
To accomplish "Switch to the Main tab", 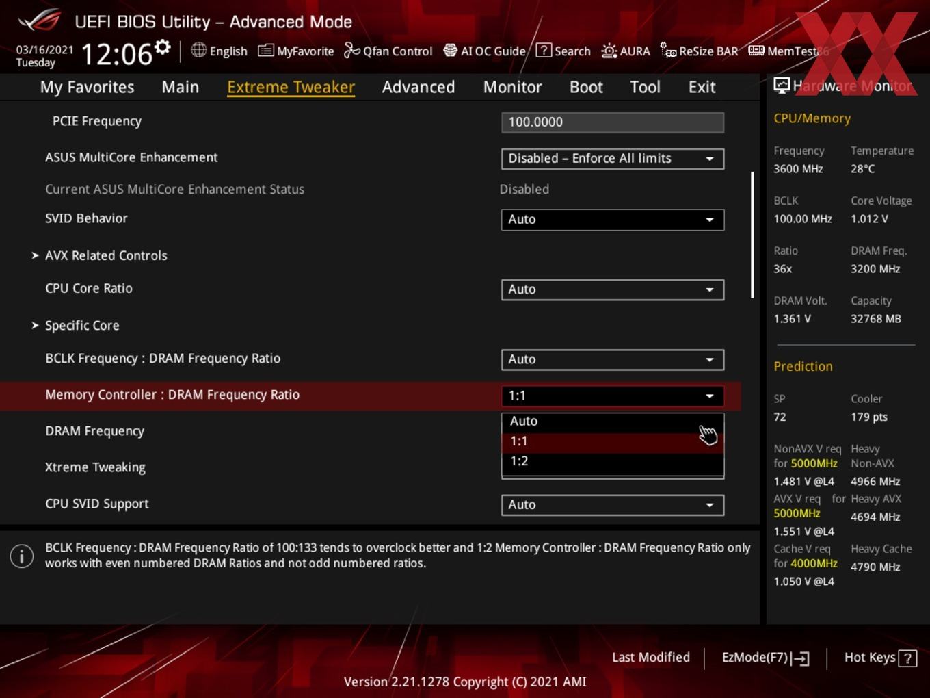I will (x=181, y=88).
